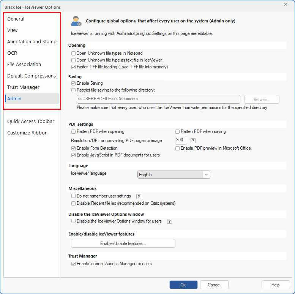Screen dimensions: 295x294
Task: Click the admin user icon in header
Action: (x=76, y=21)
